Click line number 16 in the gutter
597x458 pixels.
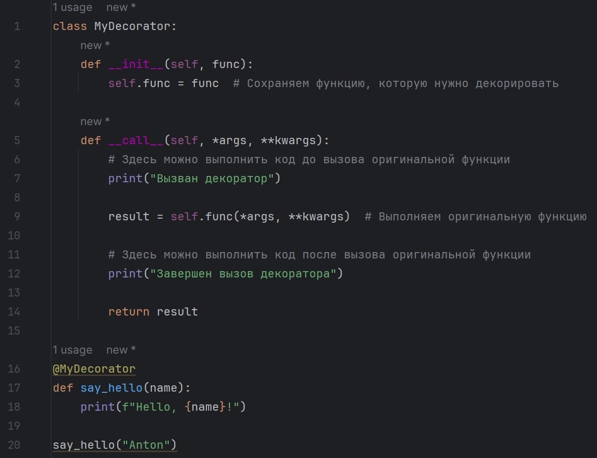coord(14,369)
